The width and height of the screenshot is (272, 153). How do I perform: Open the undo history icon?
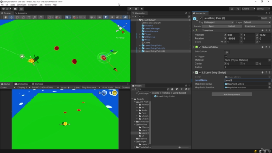(x=232, y=9)
